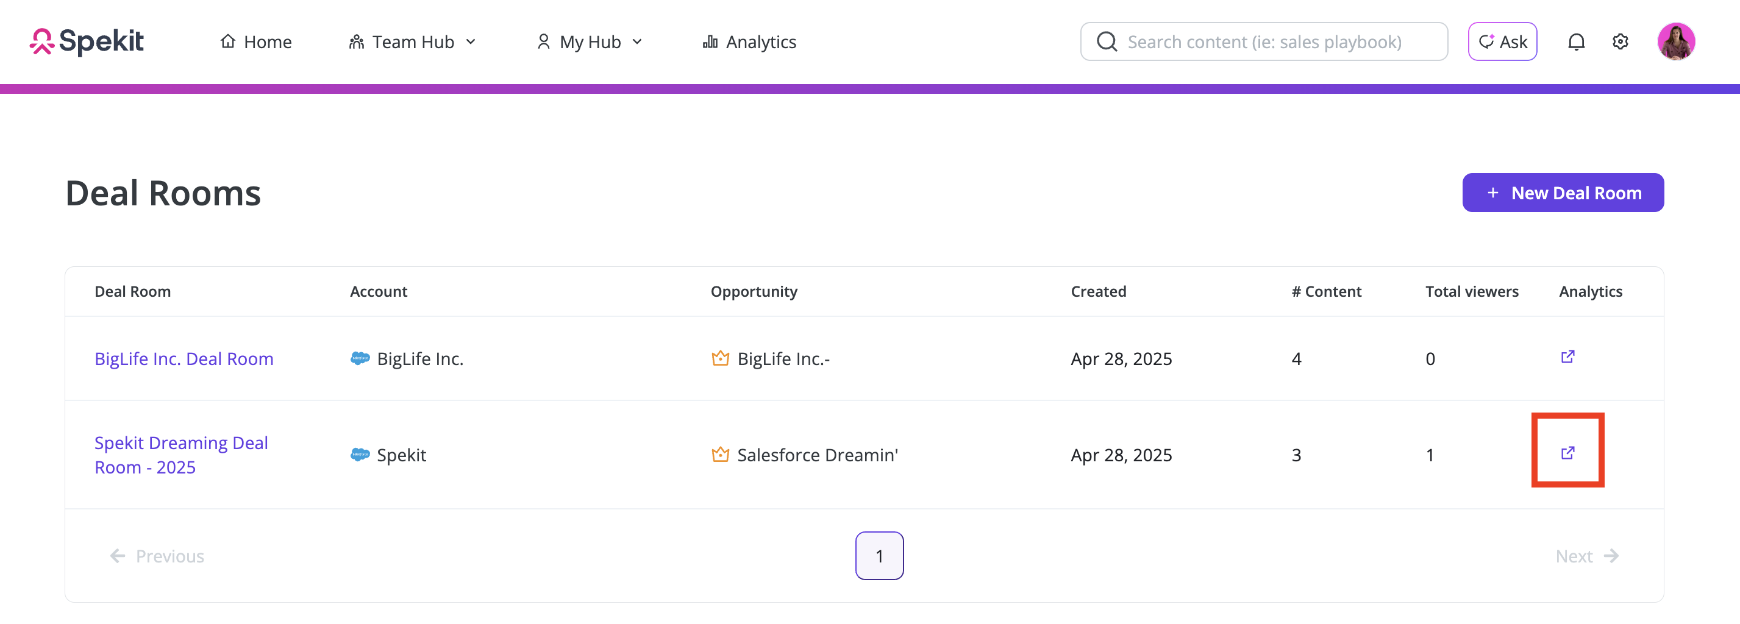Select the BigLife Inc. account cell
The width and height of the screenshot is (1740, 624).
point(407,358)
